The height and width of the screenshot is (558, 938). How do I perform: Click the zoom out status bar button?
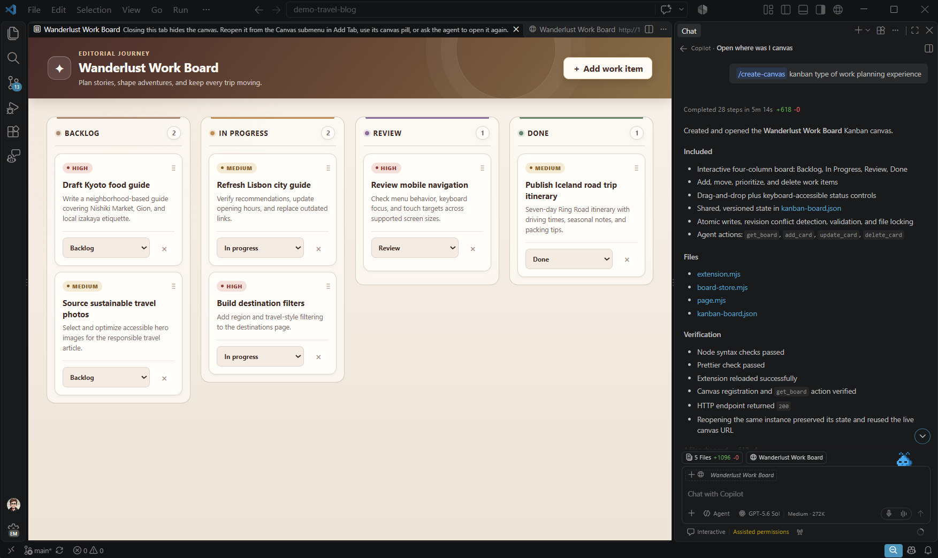click(893, 551)
